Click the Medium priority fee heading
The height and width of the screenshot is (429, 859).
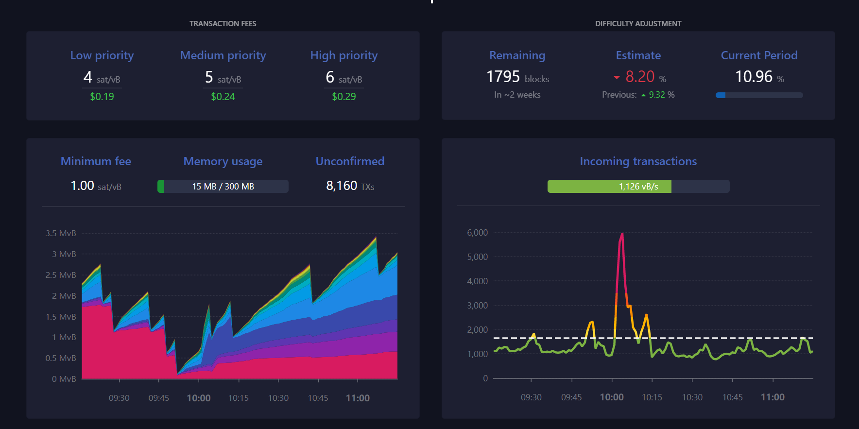[223, 55]
